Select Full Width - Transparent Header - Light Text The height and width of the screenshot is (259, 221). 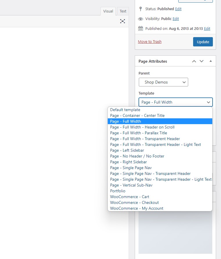click(x=160, y=144)
